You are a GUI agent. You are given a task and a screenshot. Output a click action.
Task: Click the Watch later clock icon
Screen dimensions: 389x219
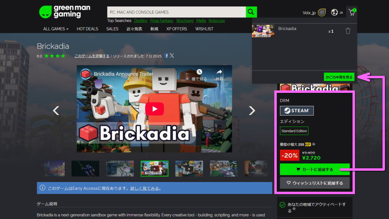point(199,72)
